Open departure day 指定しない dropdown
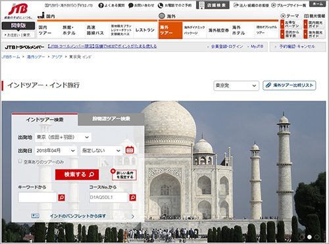Image resolution: width=329 pixels, height=244 pixels. [101, 151]
